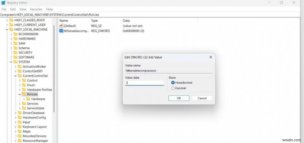Click the Type column header
The image size is (304, 143).
pos(106,21)
